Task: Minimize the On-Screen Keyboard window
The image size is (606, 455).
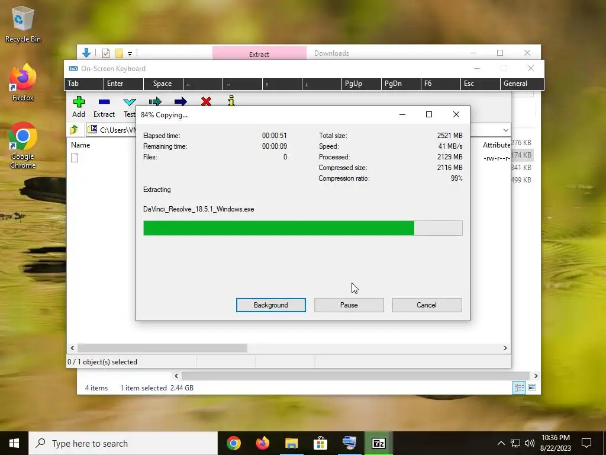Action: pos(477,68)
